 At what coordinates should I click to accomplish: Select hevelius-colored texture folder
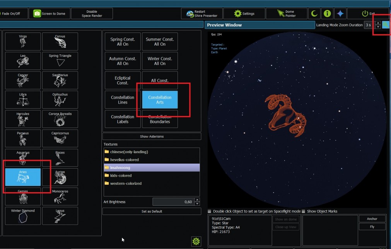(x=152, y=160)
